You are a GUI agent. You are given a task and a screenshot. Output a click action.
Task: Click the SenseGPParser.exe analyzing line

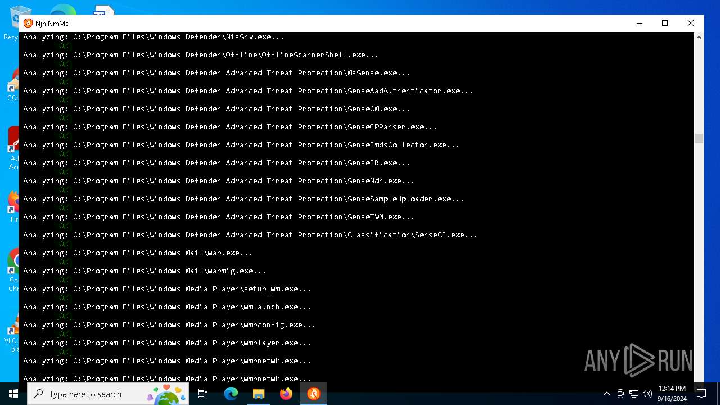click(230, 127)
